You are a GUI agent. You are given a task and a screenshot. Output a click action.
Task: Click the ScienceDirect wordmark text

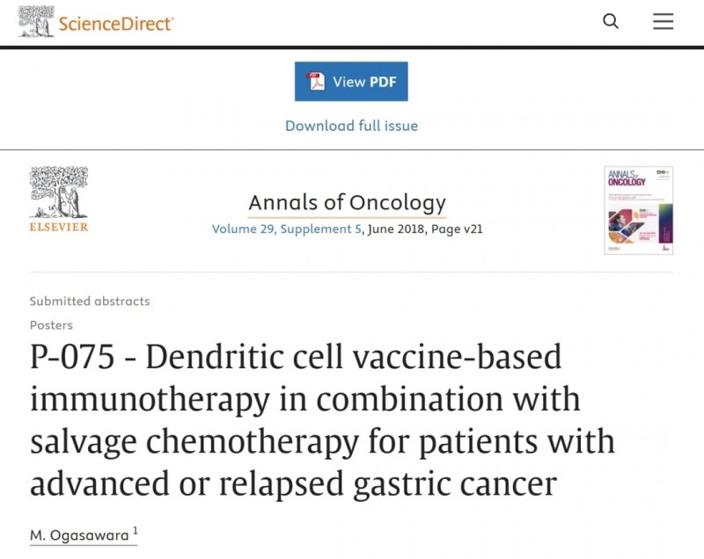[116, 23]
